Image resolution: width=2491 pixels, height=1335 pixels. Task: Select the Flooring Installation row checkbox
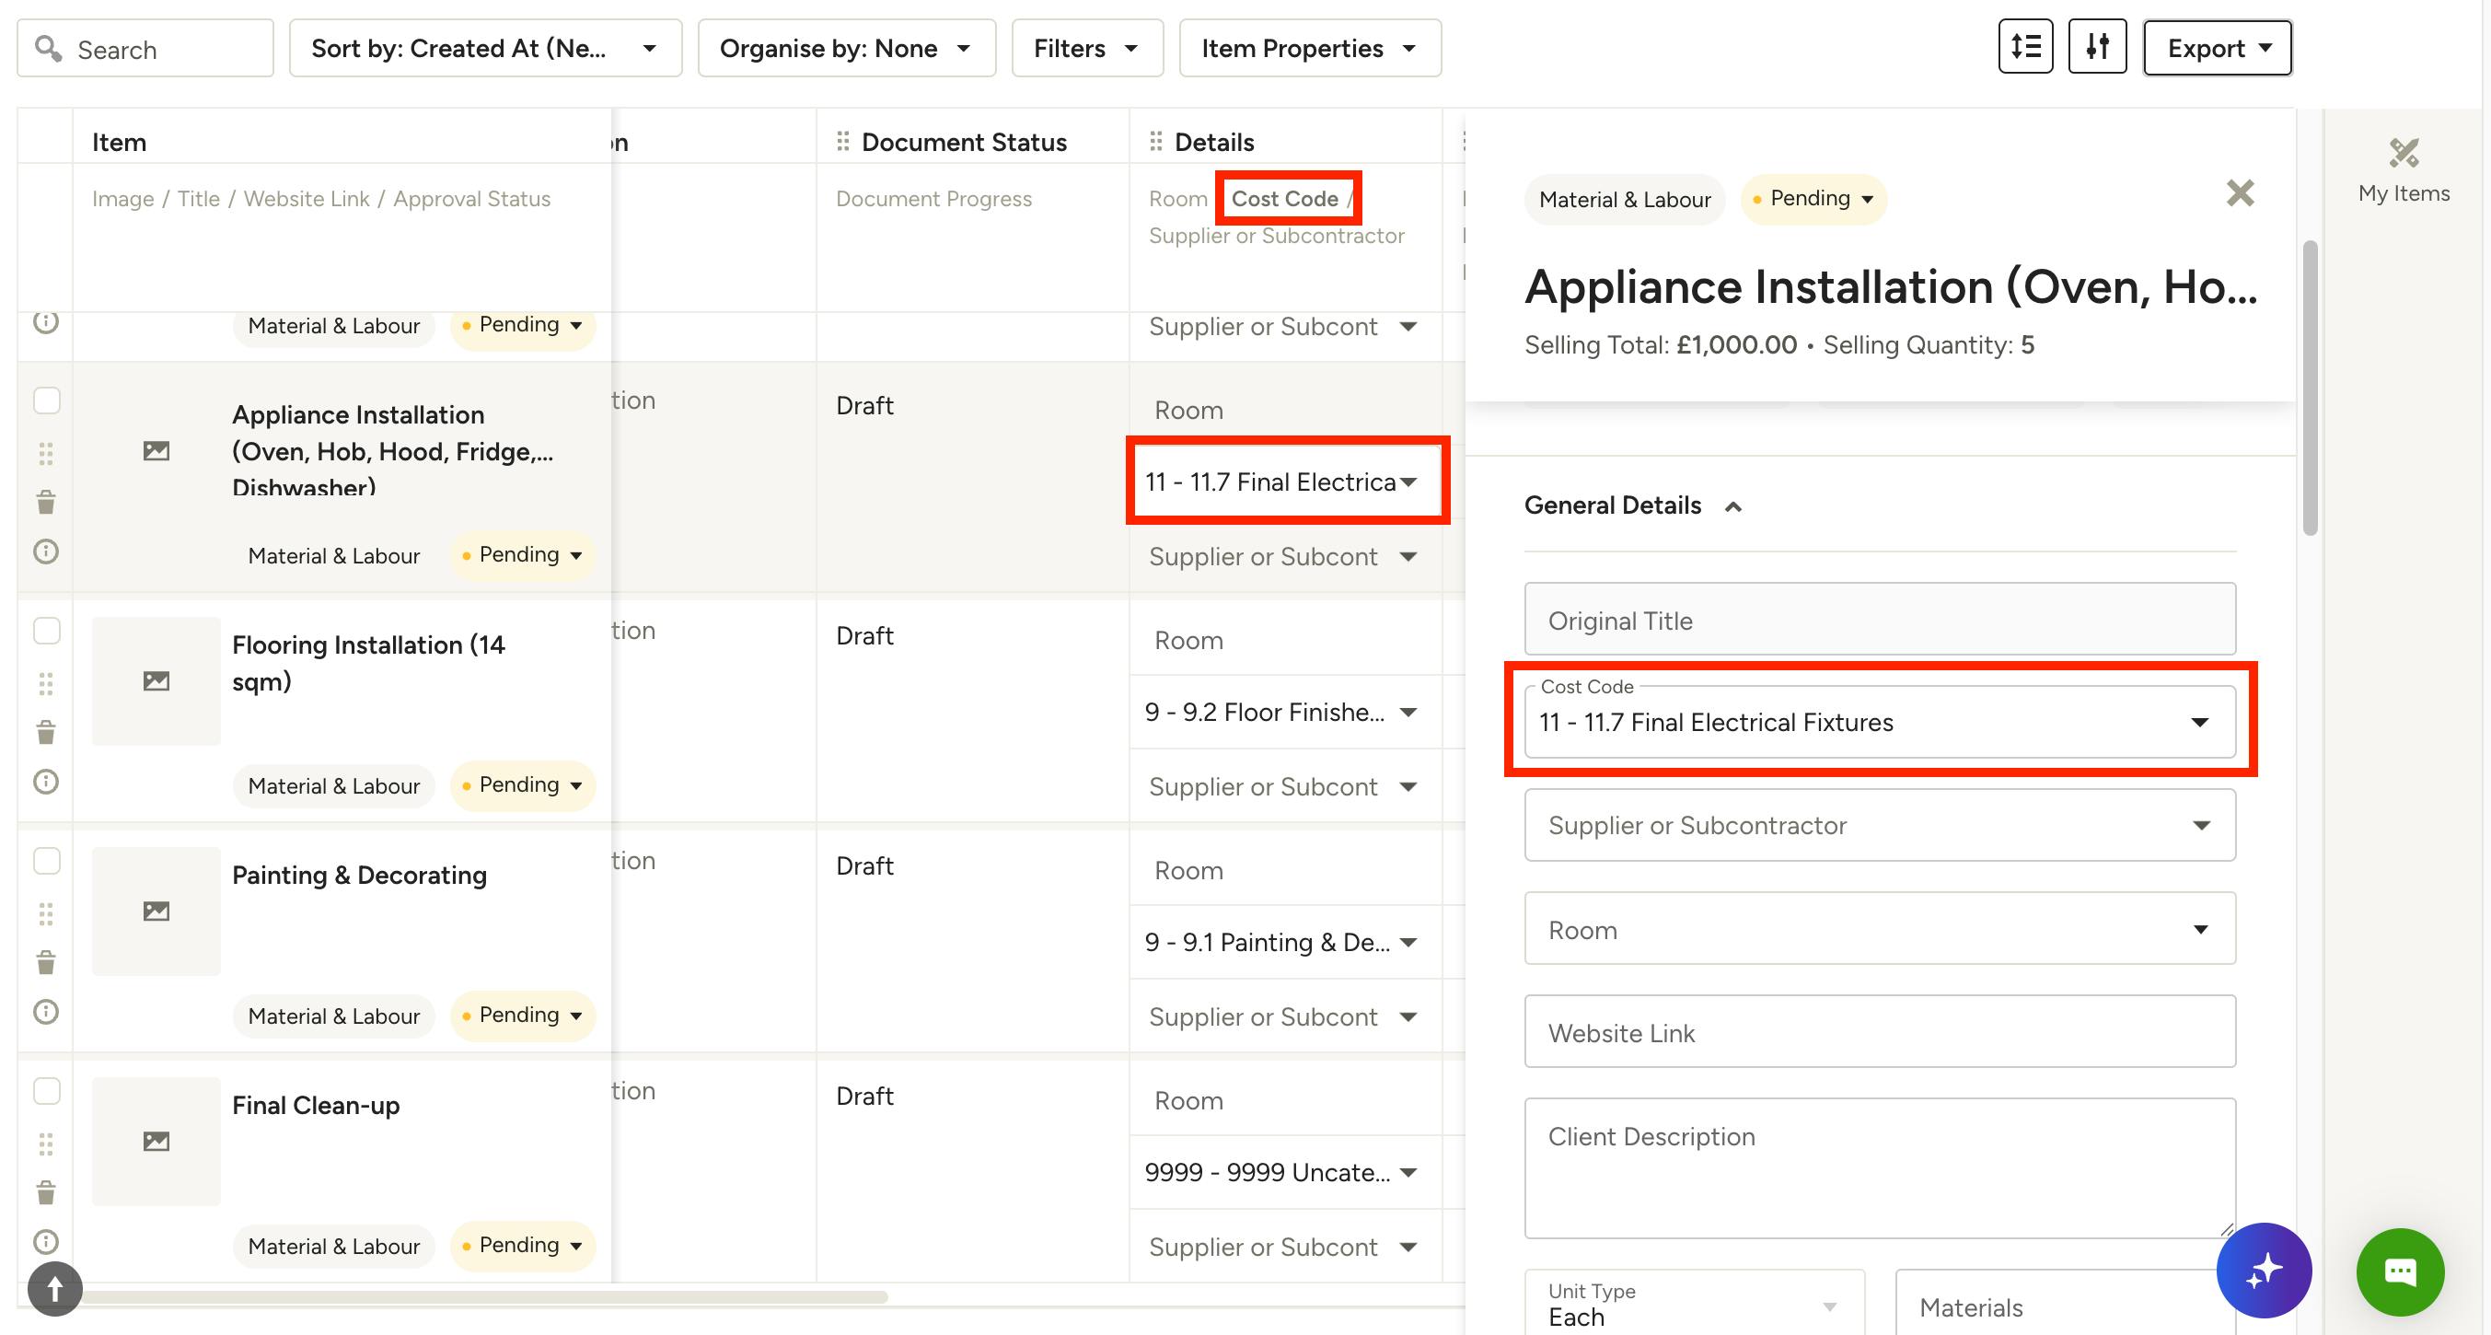(x=46, y=631)
